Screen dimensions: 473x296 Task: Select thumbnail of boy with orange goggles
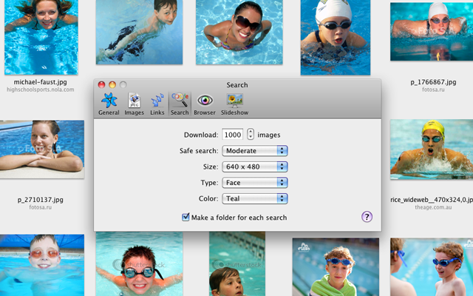42,265
